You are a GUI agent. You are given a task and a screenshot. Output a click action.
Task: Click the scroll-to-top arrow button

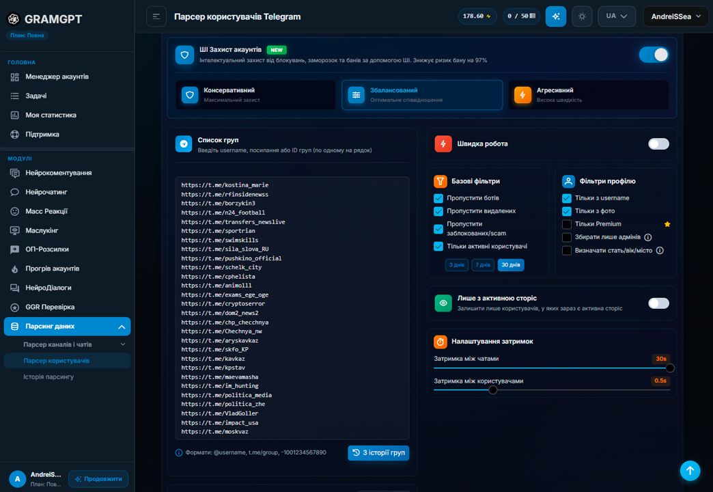pyautogui.click(x=690, y=471)
